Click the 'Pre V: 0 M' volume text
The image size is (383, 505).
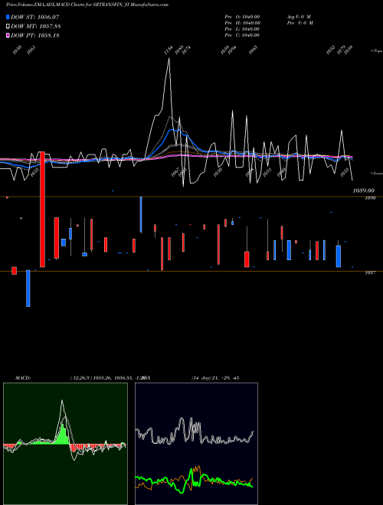click(x=300, y=23)
